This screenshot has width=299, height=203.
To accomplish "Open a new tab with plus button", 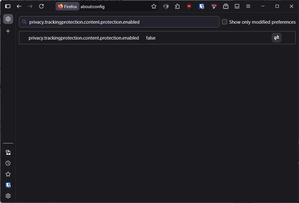I will 8,31.
